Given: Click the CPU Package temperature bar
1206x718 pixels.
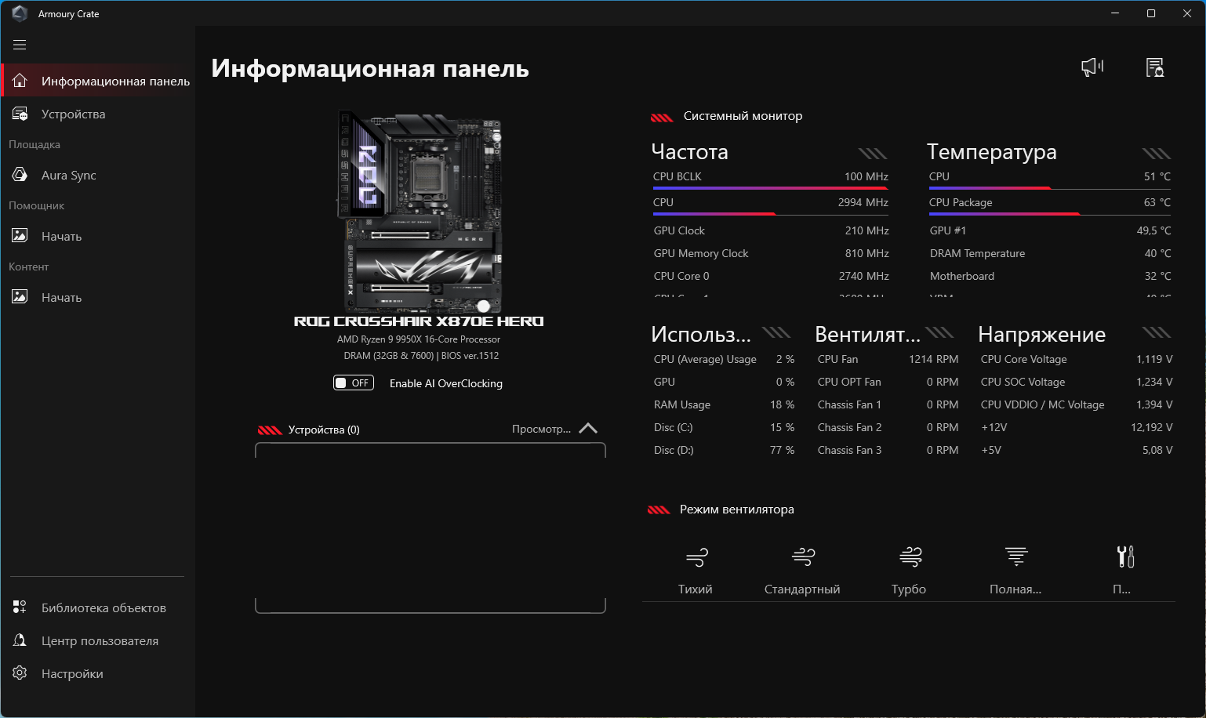Looking at the screenshot, I should [x=1049, y=214].
